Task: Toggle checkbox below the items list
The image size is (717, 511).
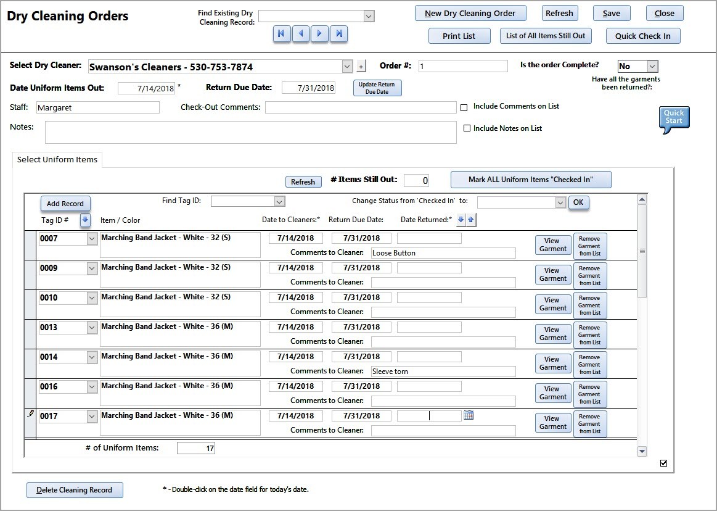Action: pos(663,463)
